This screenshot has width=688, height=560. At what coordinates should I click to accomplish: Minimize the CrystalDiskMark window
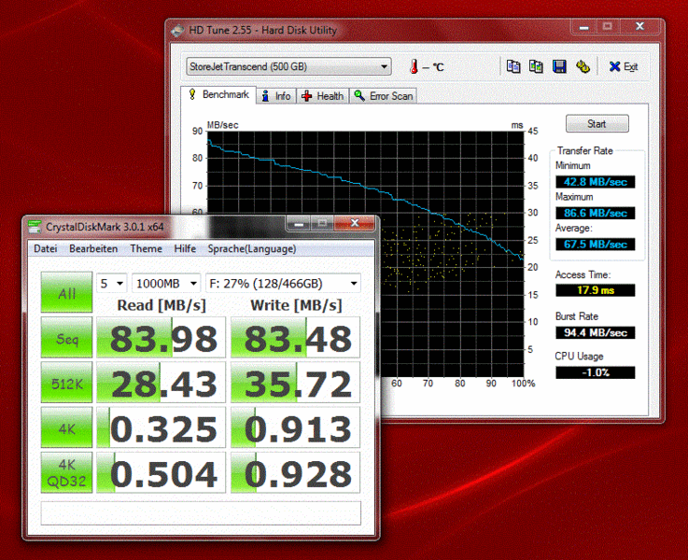pyautogui.click(x=299, y=224)
